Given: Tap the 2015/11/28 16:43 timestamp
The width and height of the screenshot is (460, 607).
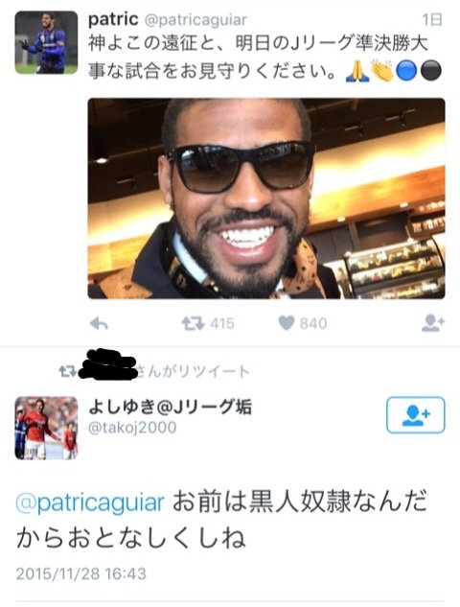Looking at the screenshot, I should (81, 573).
